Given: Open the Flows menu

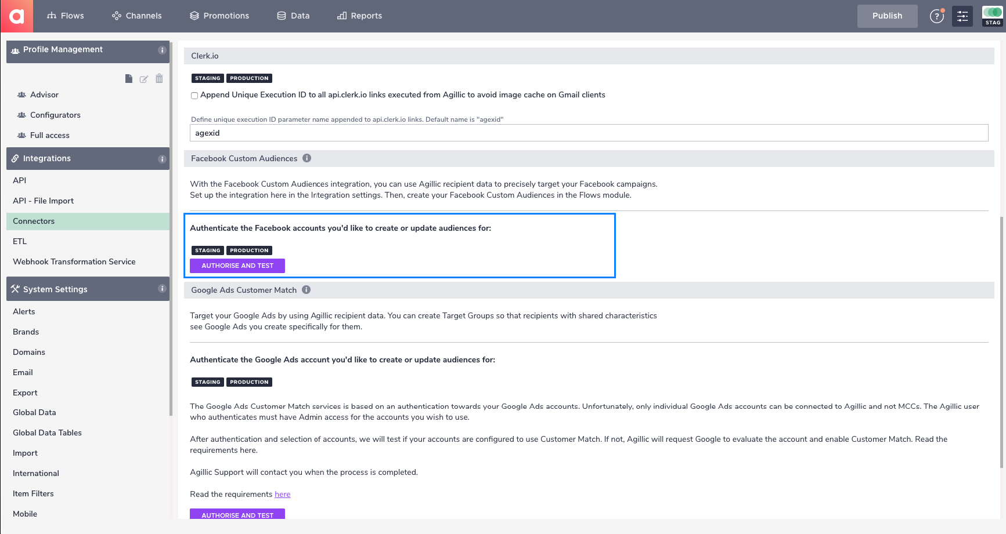Looking at the screenshot, I should pos(66,16).
